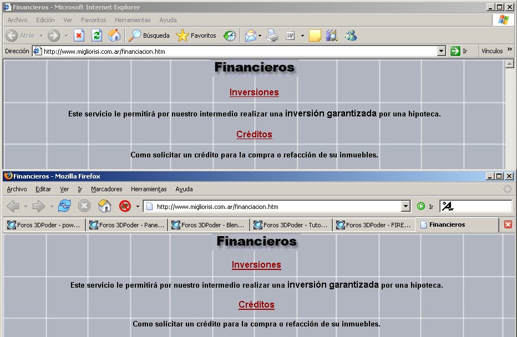The width and height of the screenshot is (517, 337).
Task: Click the green Ir go button in Firefox
Action: (x=425, y=207)
